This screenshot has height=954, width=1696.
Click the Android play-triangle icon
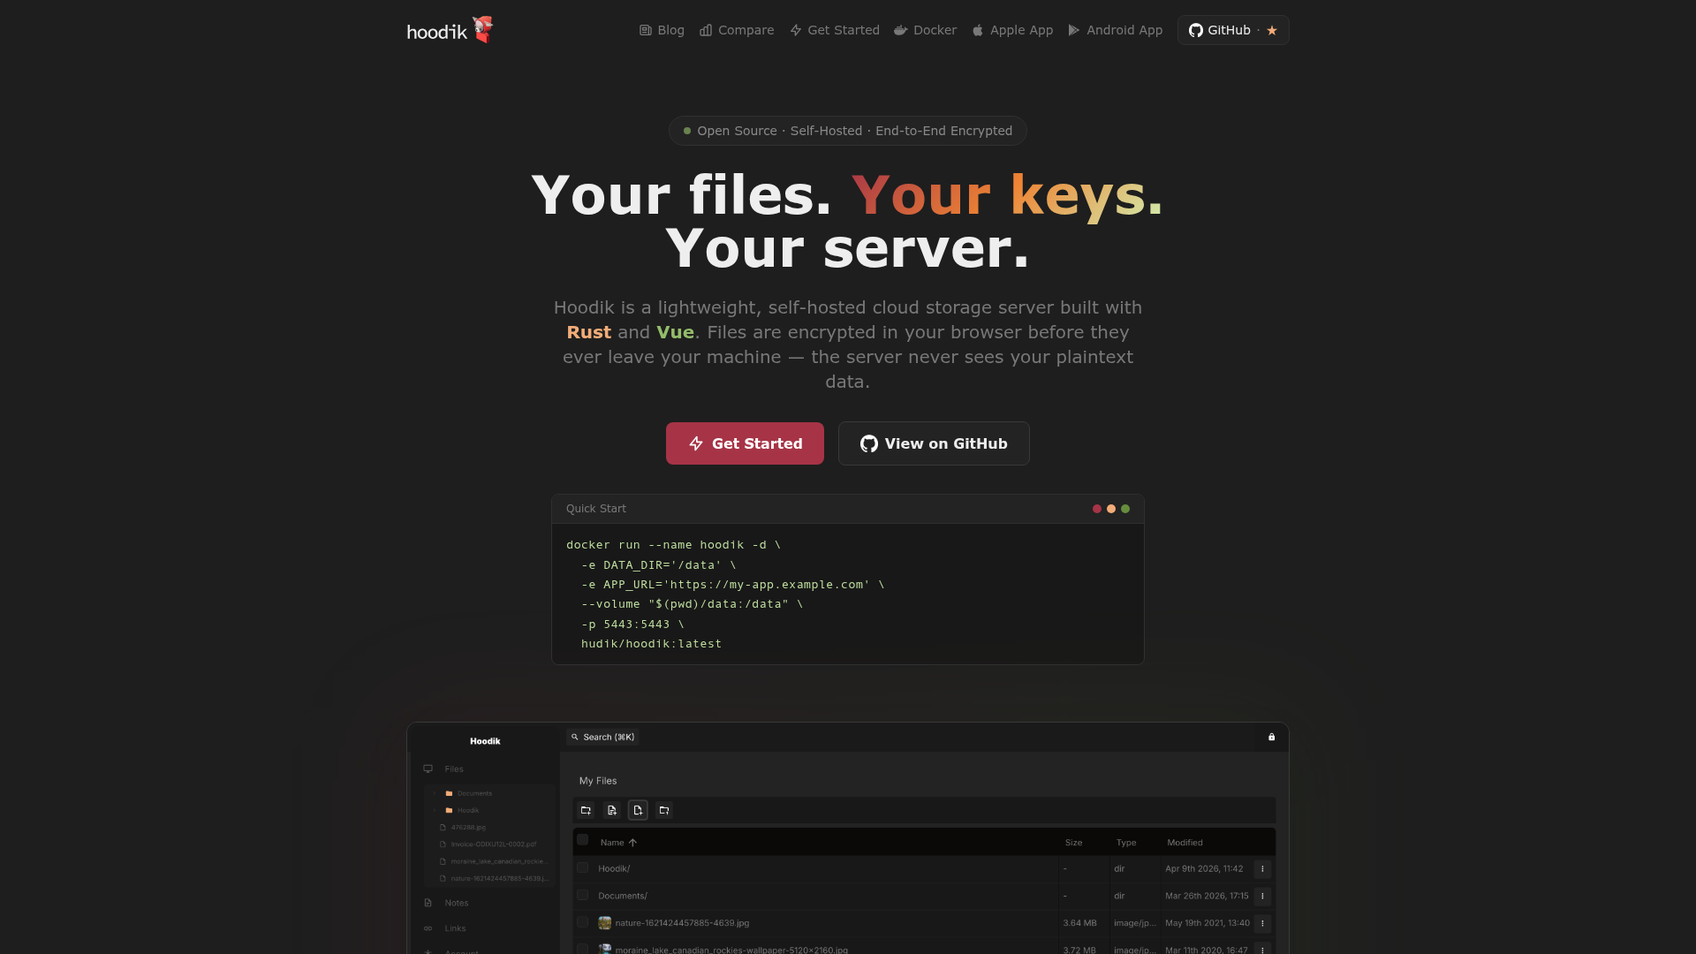1074,30
